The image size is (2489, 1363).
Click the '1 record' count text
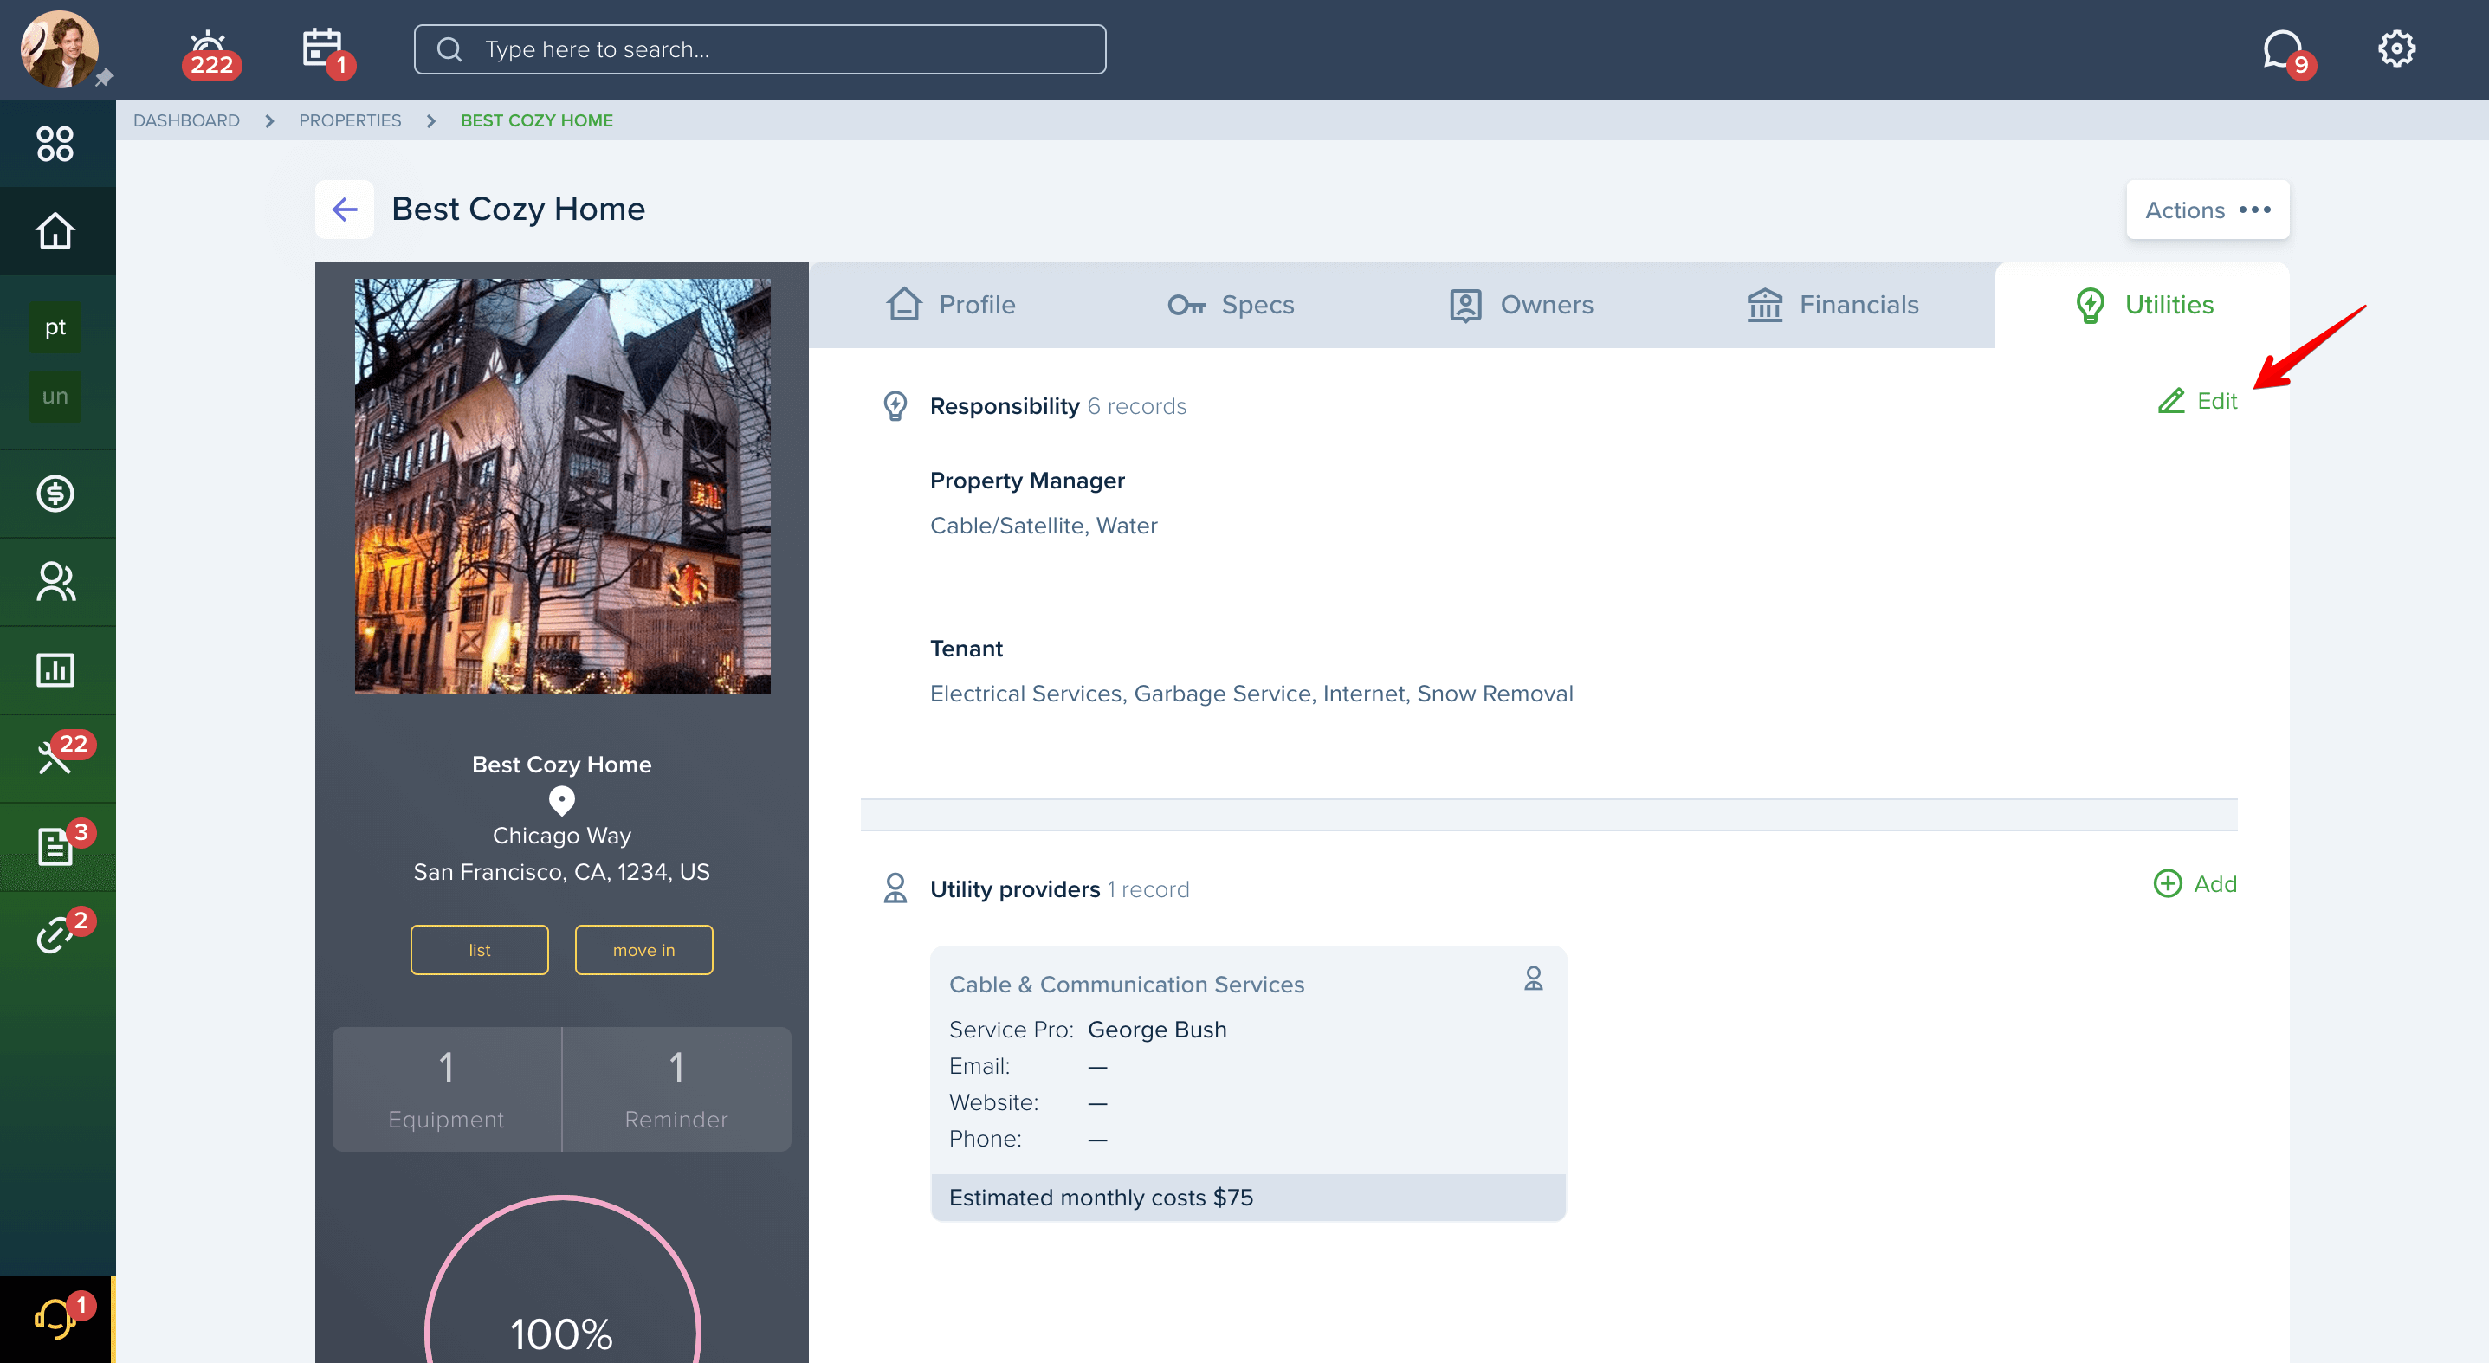click(1149, 889)
